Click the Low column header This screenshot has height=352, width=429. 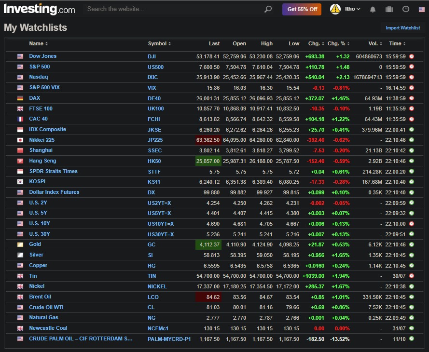294,43
